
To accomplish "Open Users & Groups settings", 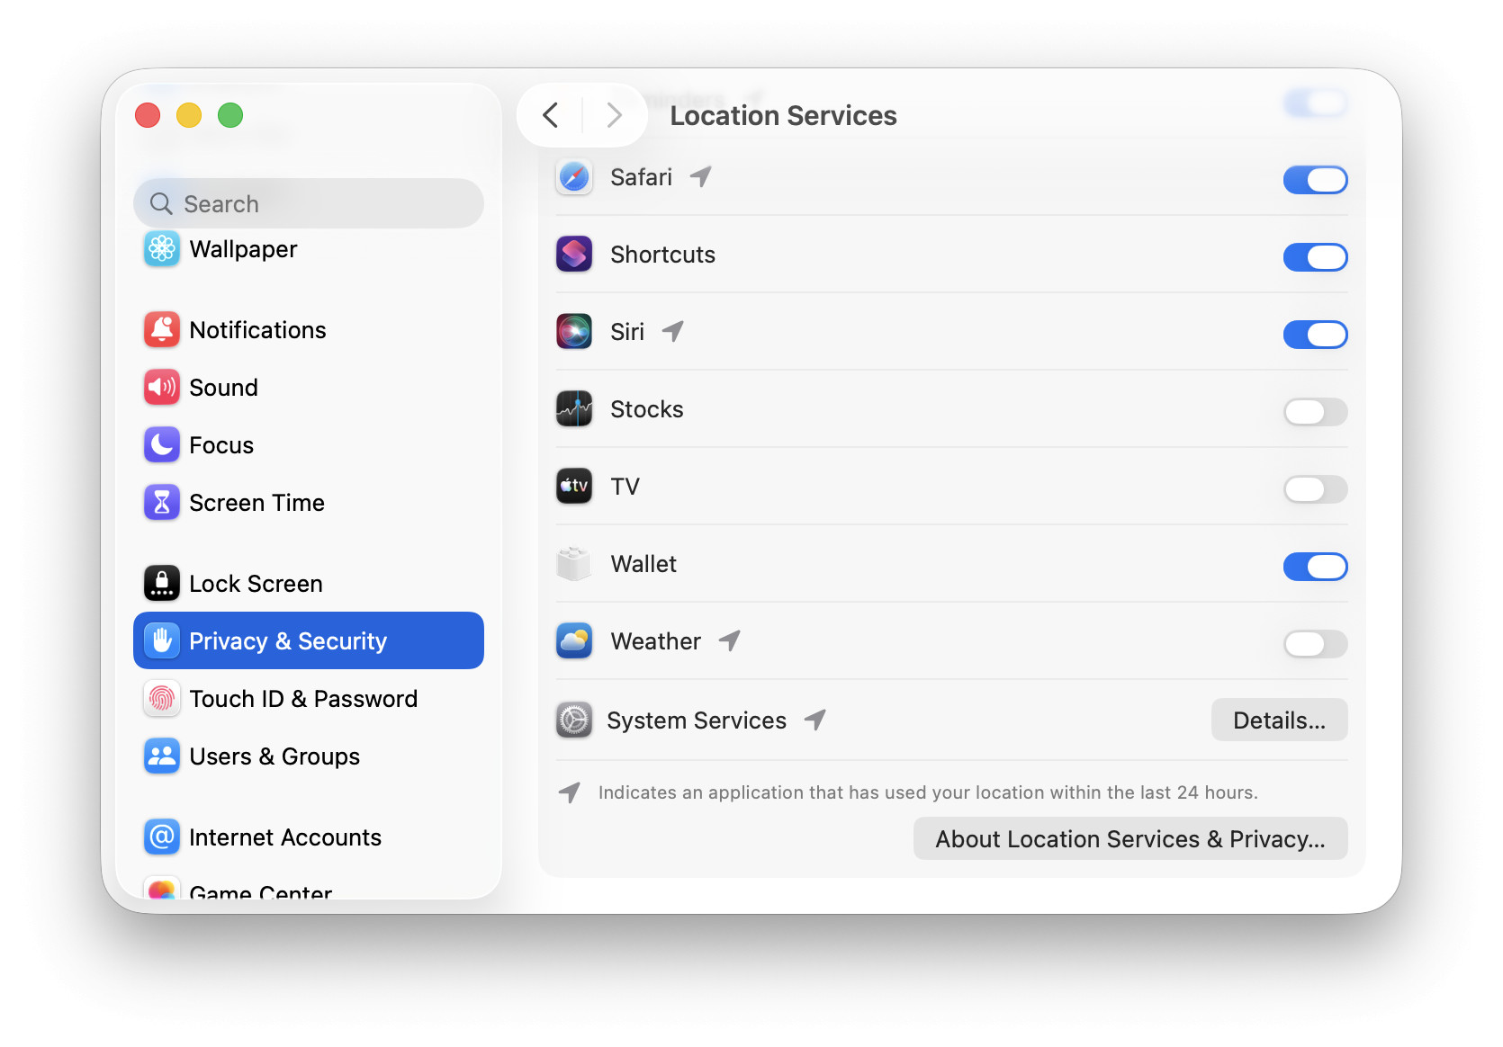I will coord(309,756).
